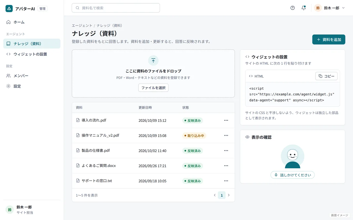Click the アバターAI logo icon
This screenshot has width=353, height=220.
pyautogui.click(x=9, y=9)
